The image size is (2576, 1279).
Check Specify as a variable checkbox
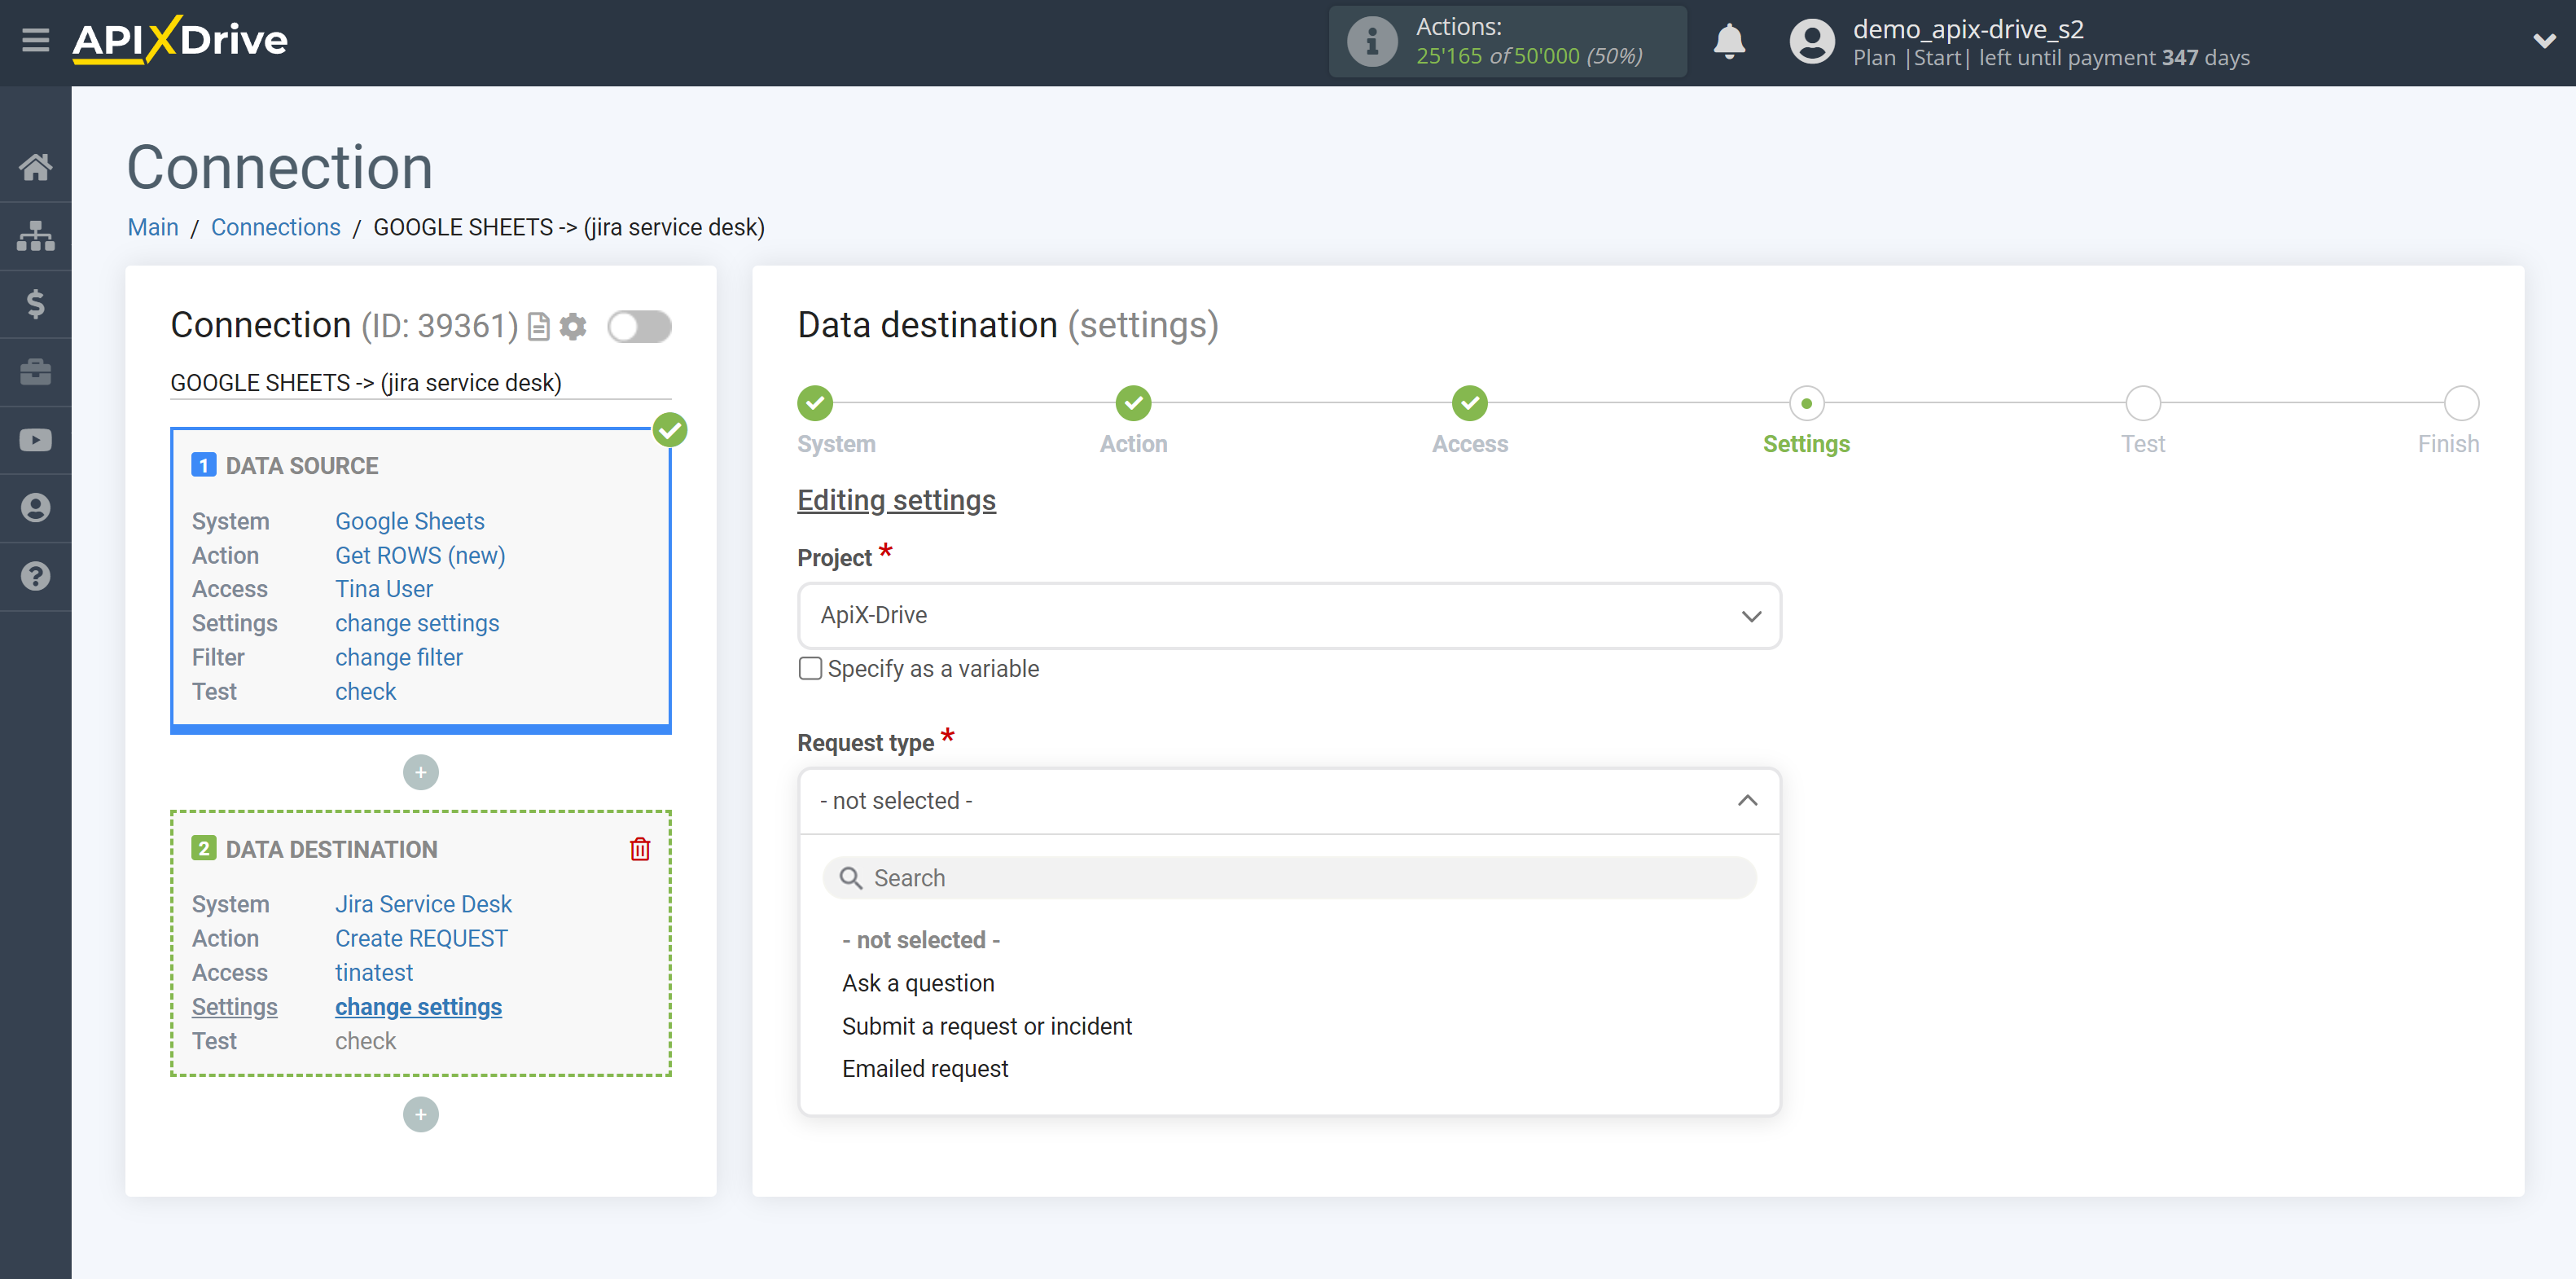pos(810,669)
